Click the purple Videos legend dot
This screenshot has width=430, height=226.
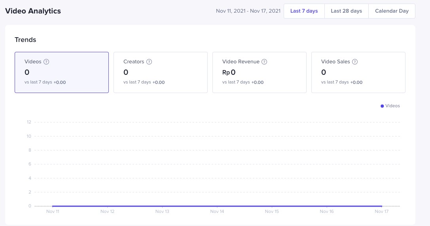(x=382, y=106)
